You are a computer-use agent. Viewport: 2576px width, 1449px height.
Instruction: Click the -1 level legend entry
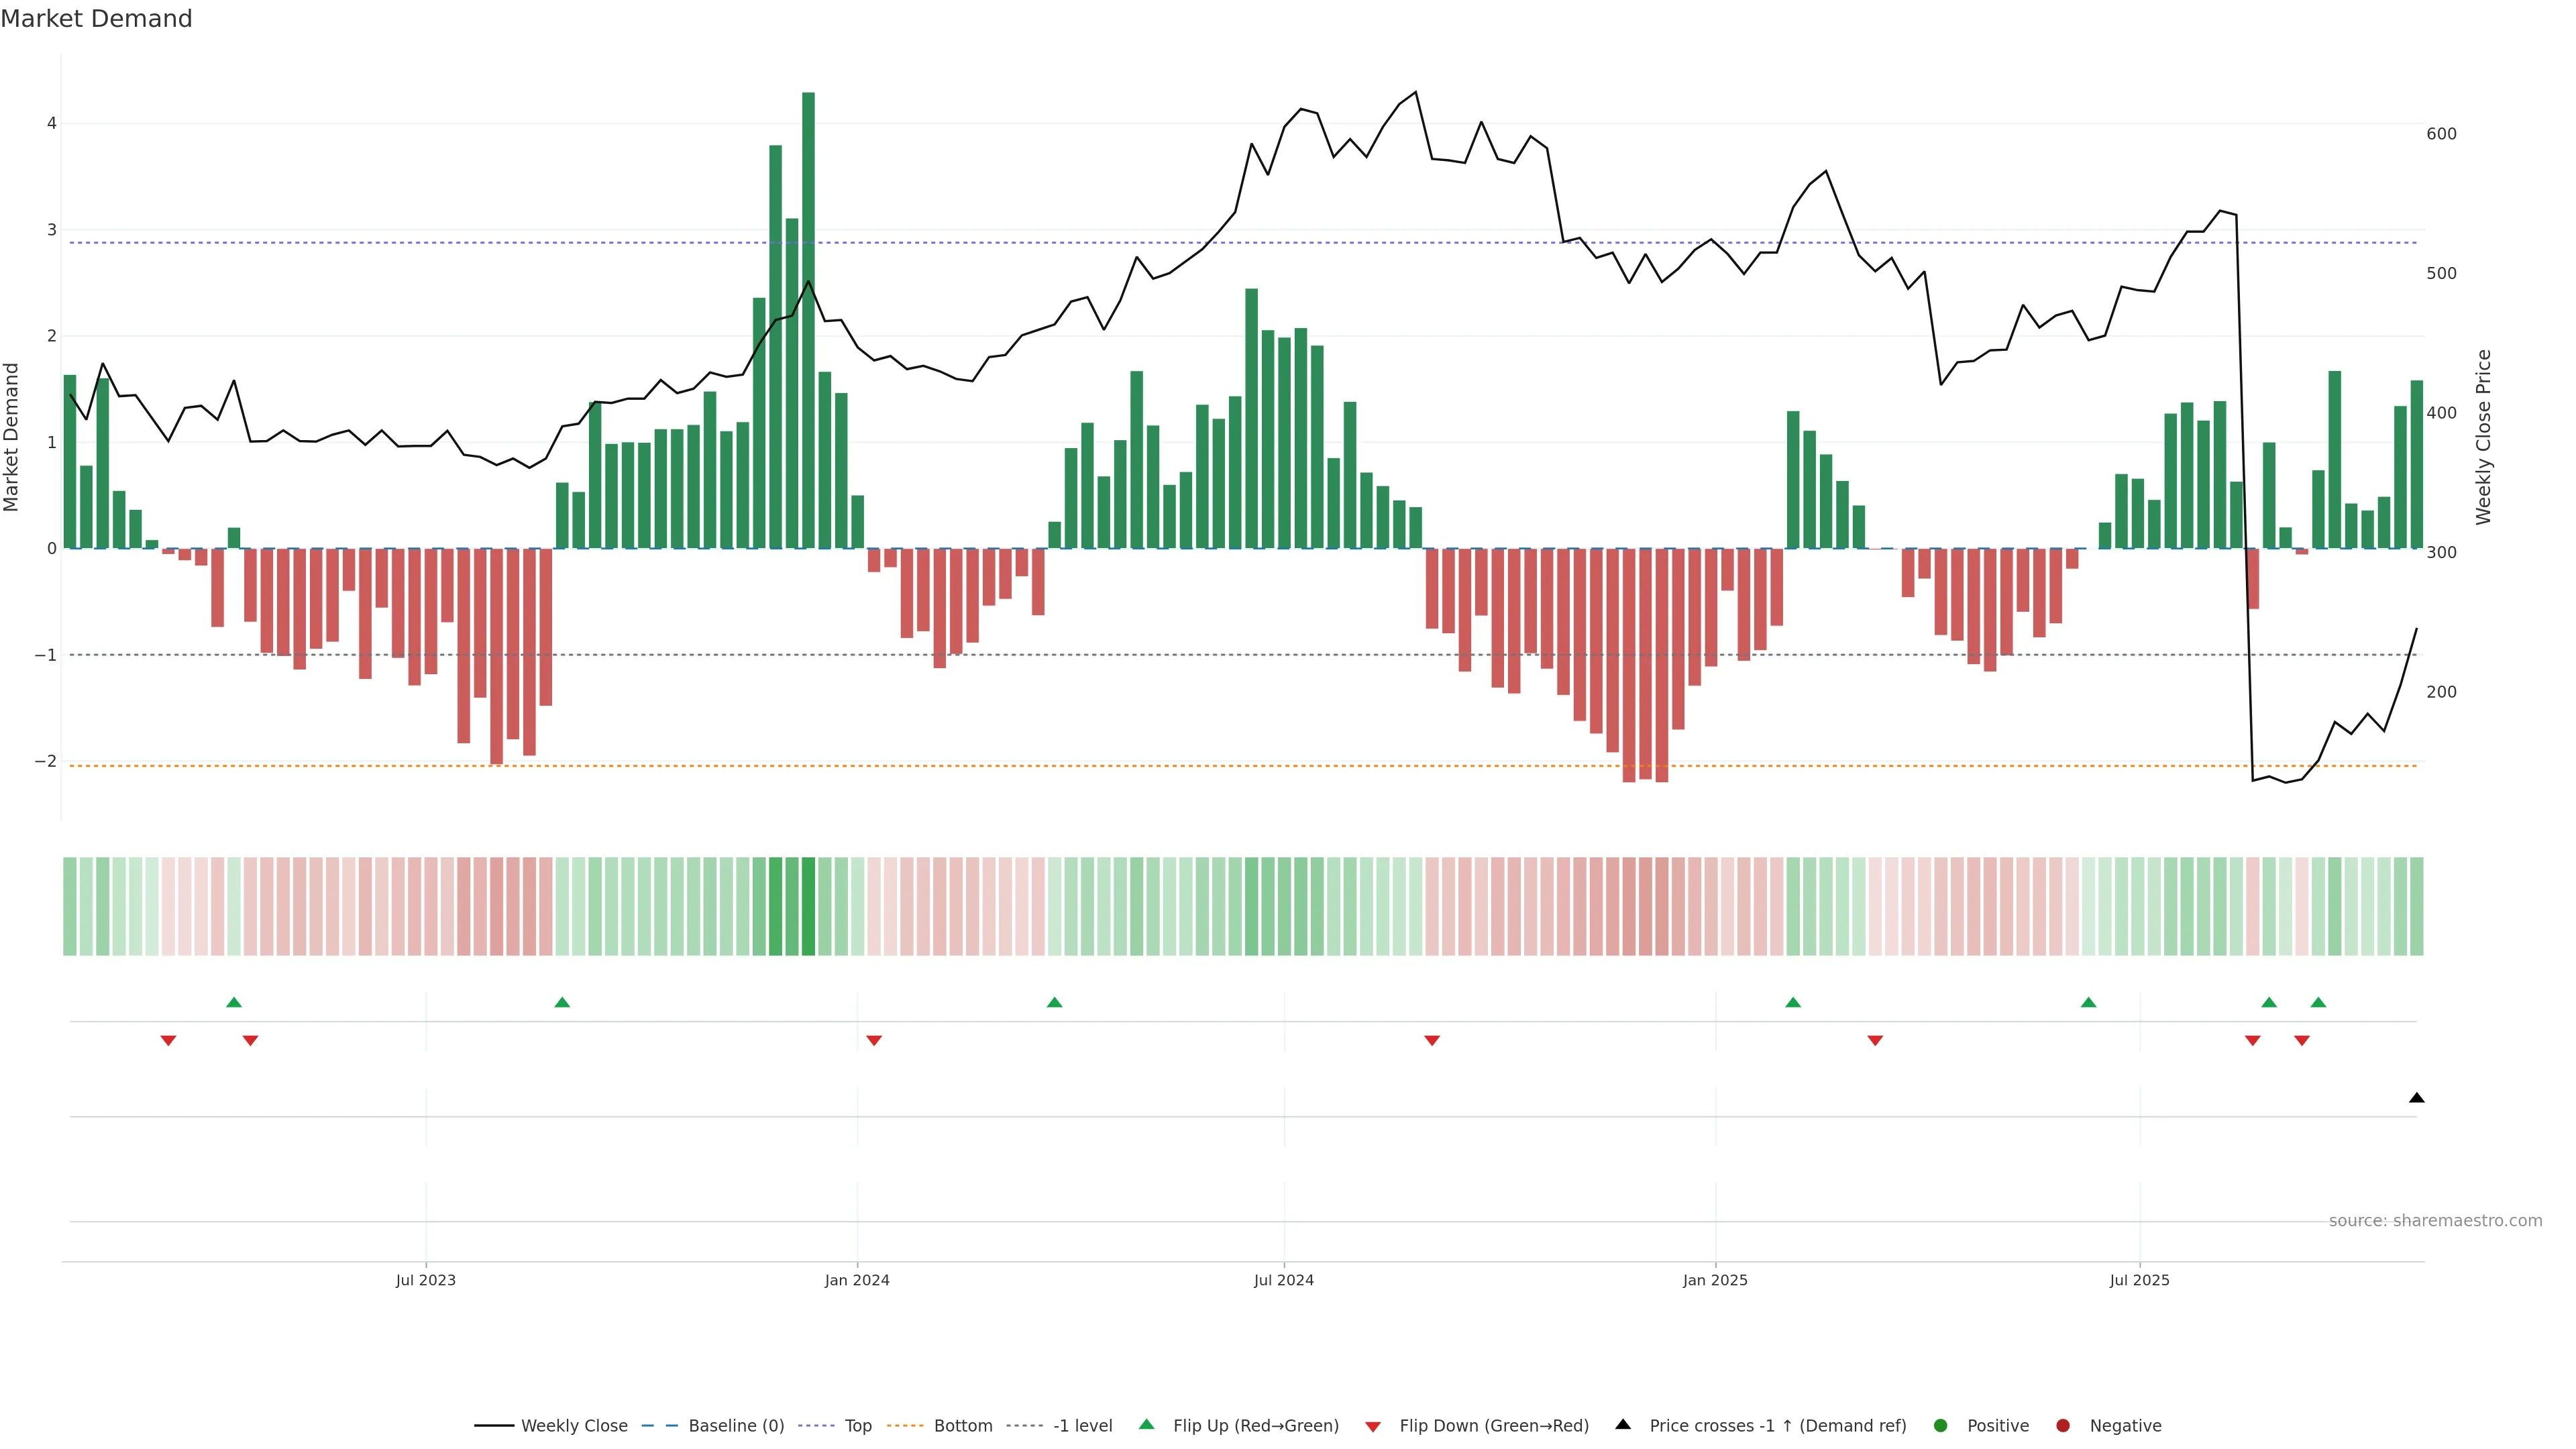point(1082,1426)
